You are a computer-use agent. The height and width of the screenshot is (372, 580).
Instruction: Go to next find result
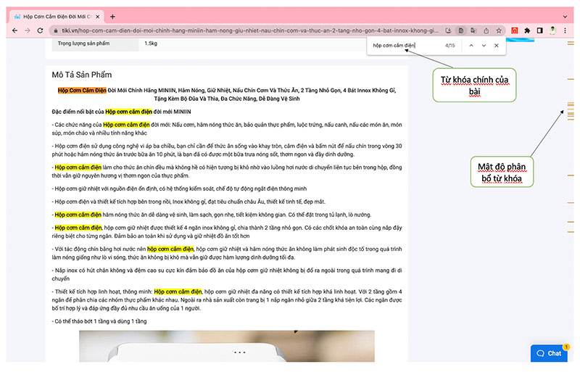pos(484,46)
